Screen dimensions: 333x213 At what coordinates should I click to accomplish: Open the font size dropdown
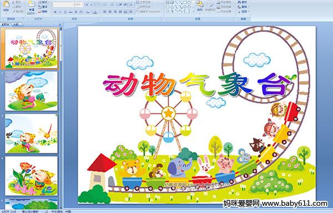coord(82,4)
